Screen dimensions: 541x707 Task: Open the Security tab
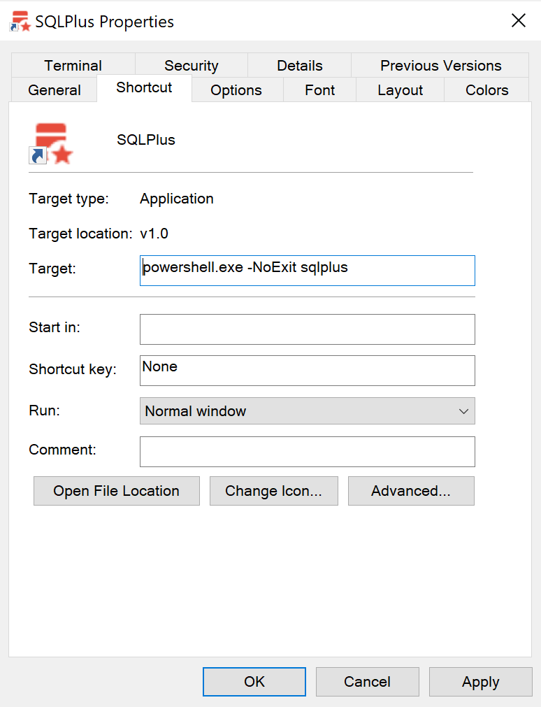tap(191, 65)
